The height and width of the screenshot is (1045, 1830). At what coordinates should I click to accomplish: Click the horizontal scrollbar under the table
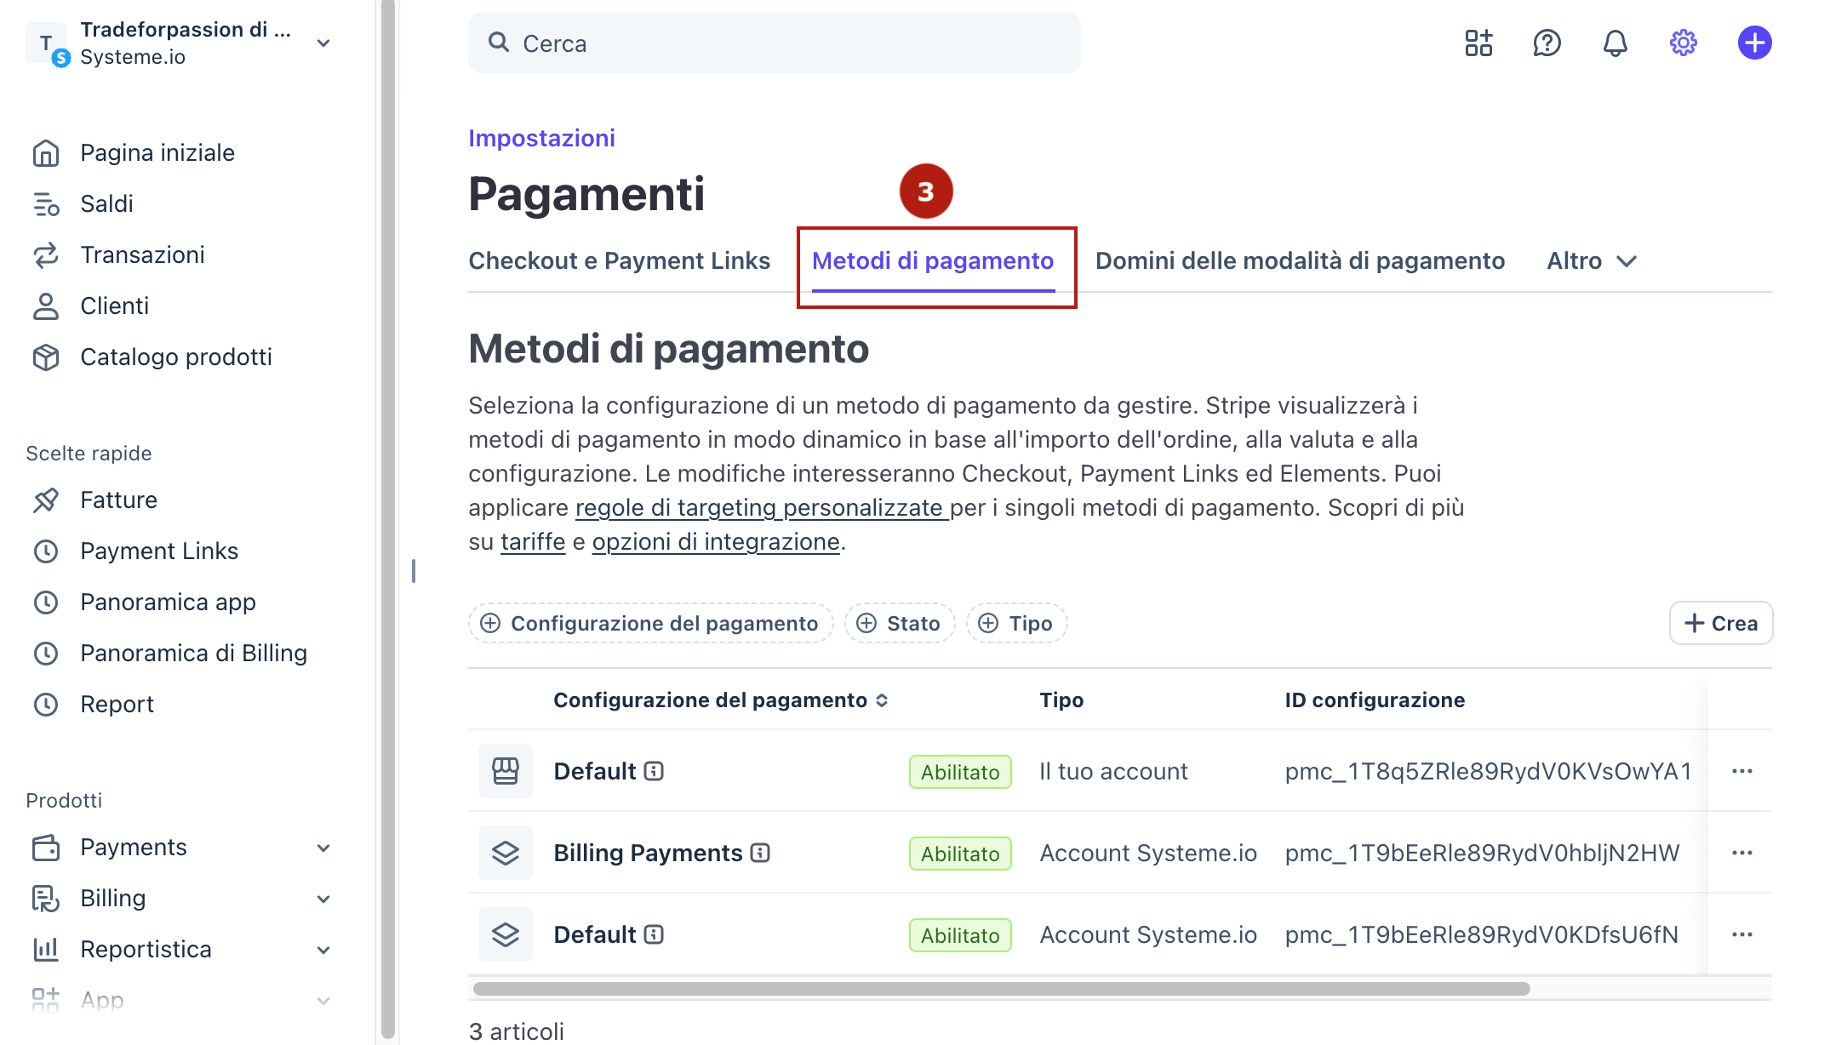click(x=1001, y=989)
